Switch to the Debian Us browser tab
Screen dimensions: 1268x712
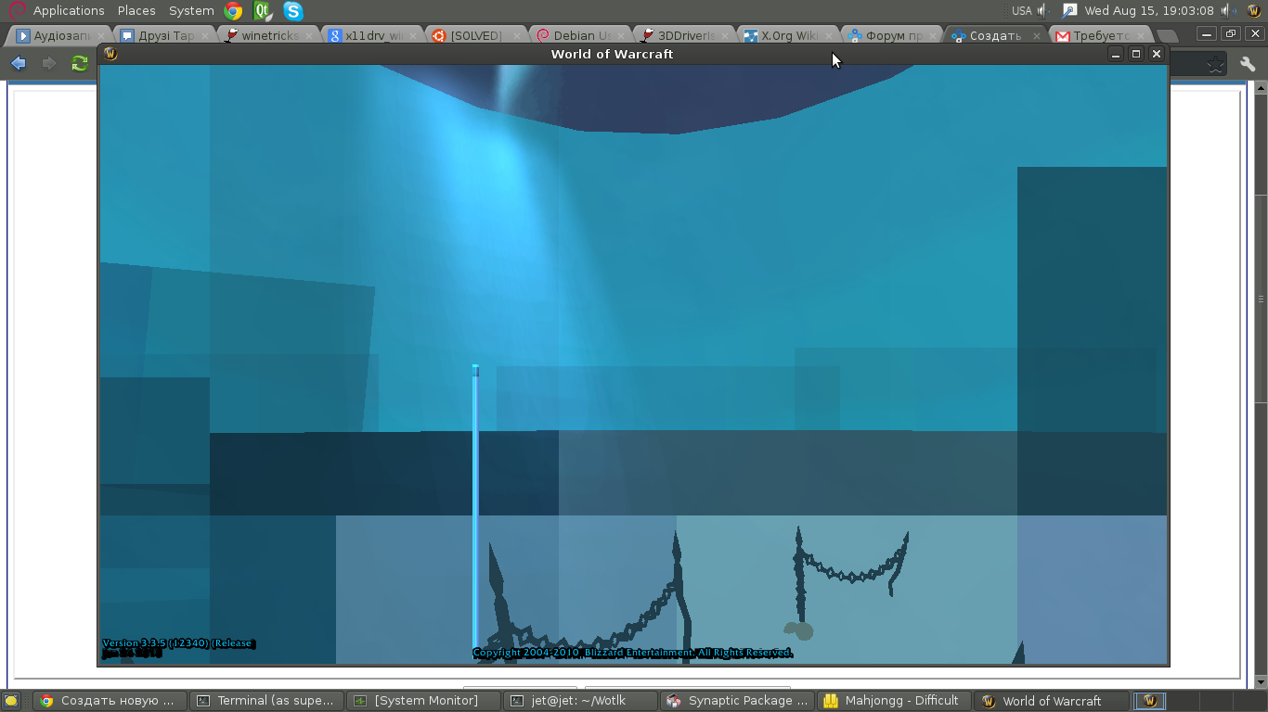tap(581, 35)
